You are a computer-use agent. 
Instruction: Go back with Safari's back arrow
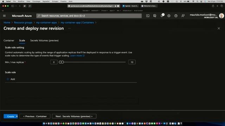pos(20,6)
